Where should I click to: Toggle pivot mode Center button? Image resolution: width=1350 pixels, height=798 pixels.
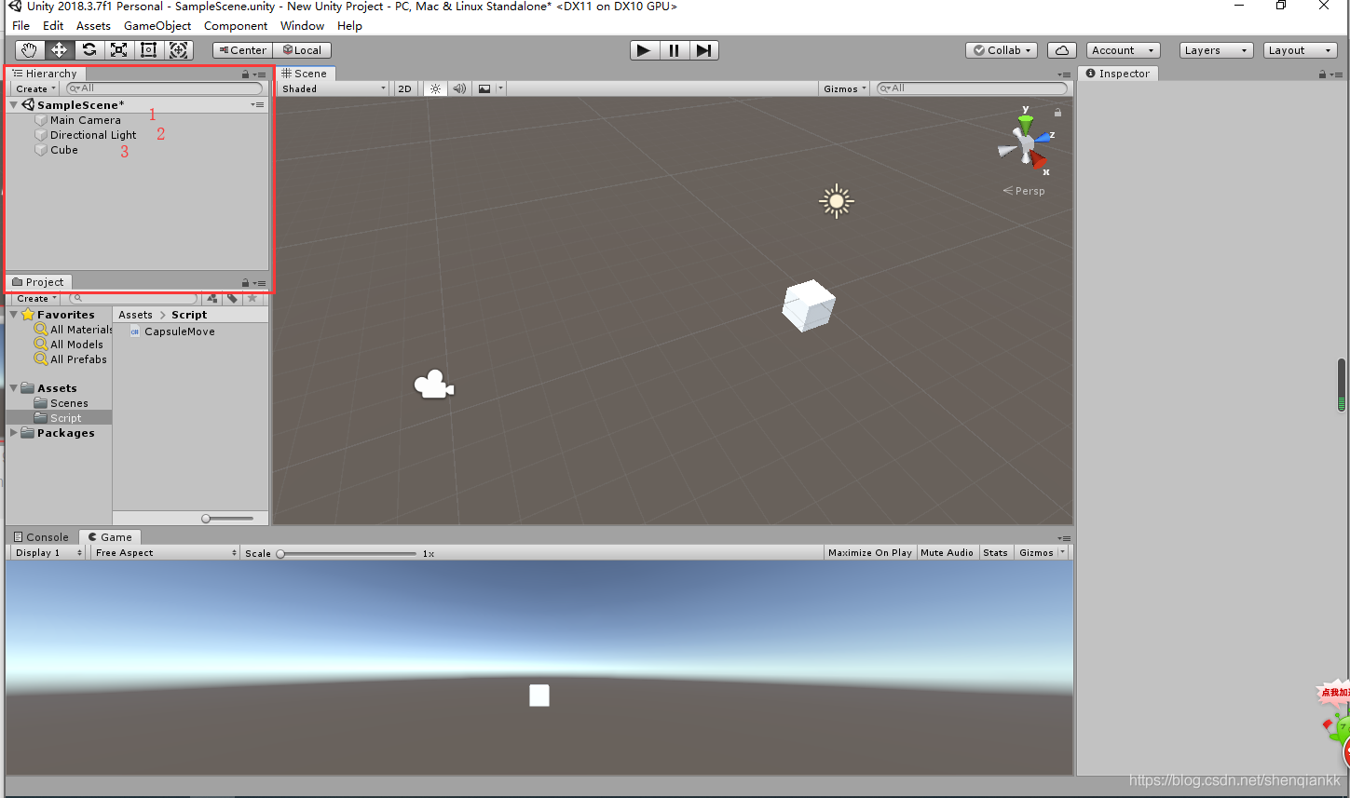click(x=242, y=50)
